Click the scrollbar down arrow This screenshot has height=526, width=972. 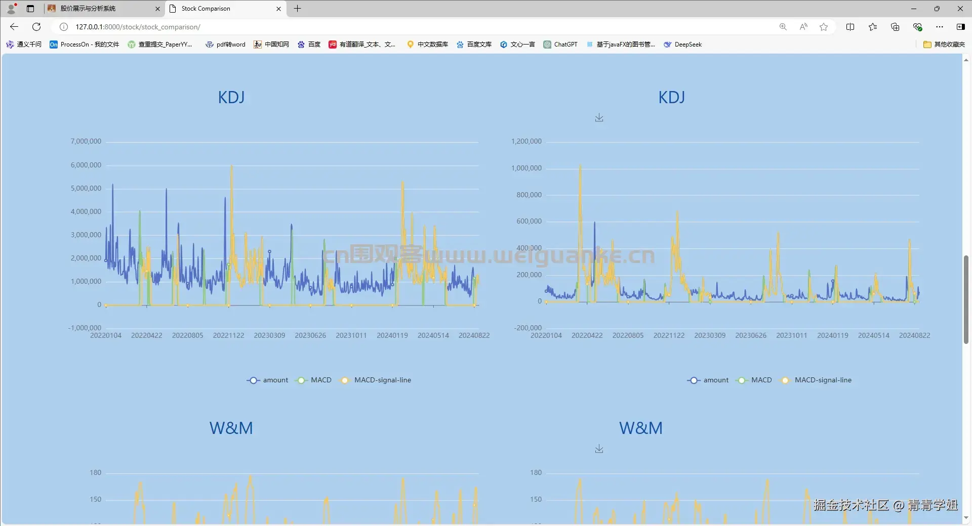tap(966, 518)
